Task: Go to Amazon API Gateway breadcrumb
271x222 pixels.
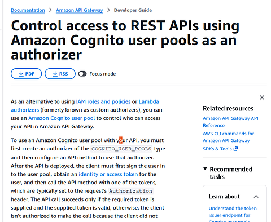Action: [x=79, y=10]
